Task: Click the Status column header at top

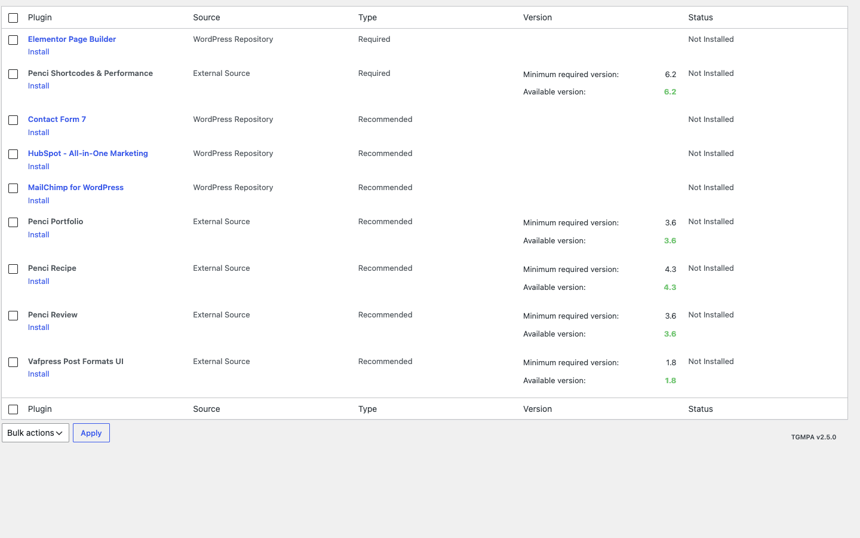Action: (x=701, y=17)
